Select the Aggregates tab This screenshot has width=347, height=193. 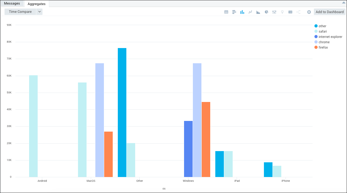pyautogui.click(x=37, y=4)
